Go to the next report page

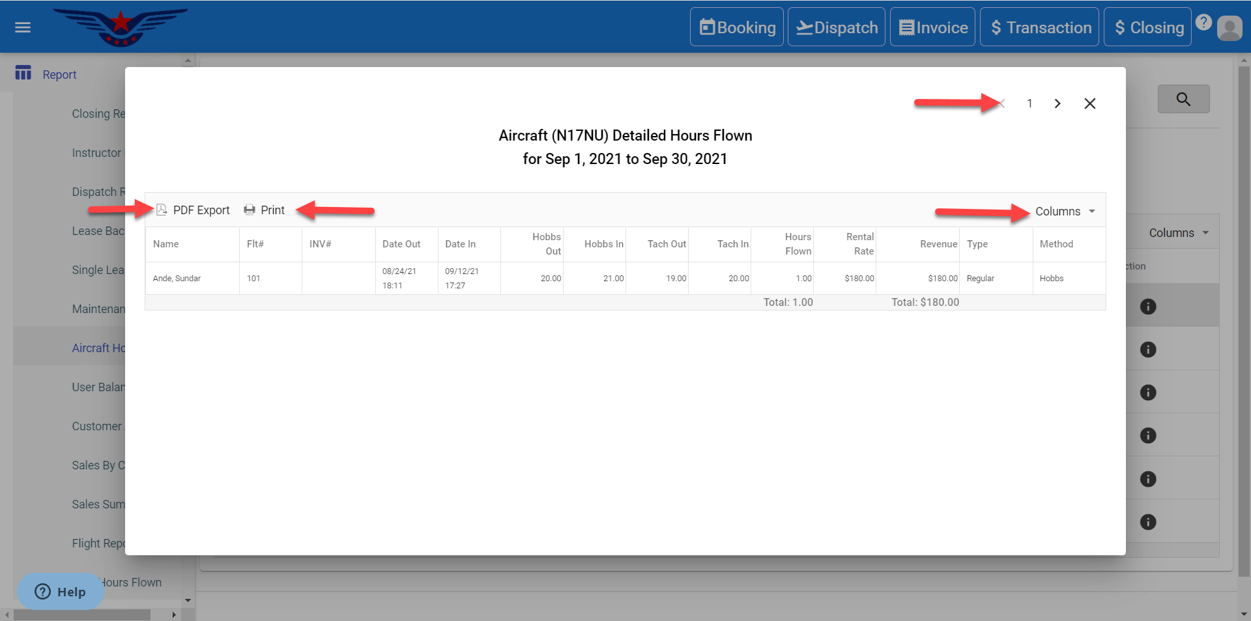[x=1057, y=103]
